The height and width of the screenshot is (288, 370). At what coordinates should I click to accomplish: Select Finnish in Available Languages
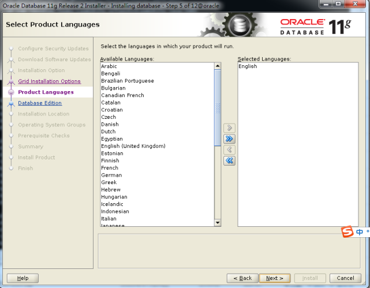[157, 160]
